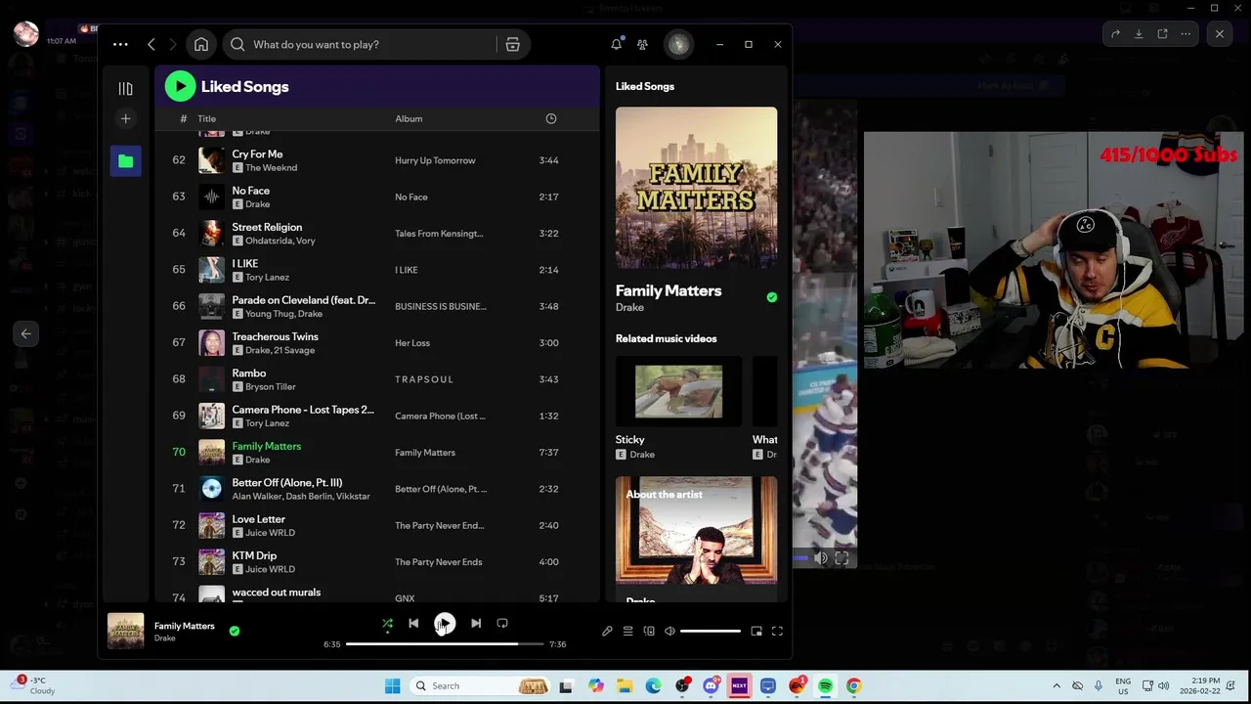Toggle liked checkmark beside Family Matters in side panel
The width and height of the screenshot is (1251, 704).
[x=772, y=297]
